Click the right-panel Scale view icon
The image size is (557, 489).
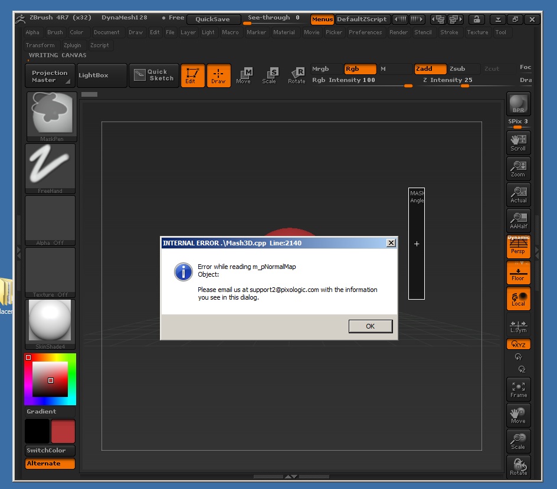tap(518, 441)
